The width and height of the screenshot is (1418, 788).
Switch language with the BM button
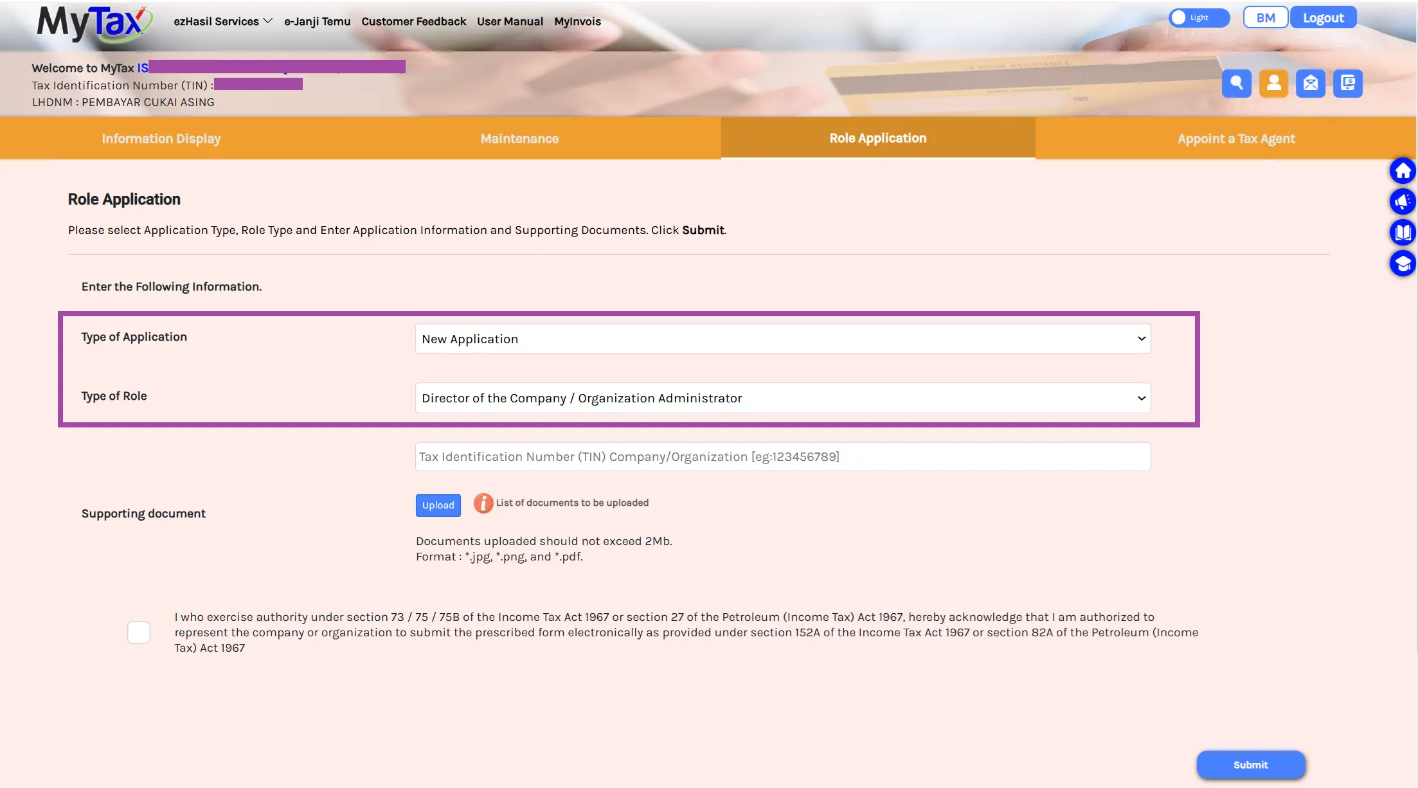1266,17
